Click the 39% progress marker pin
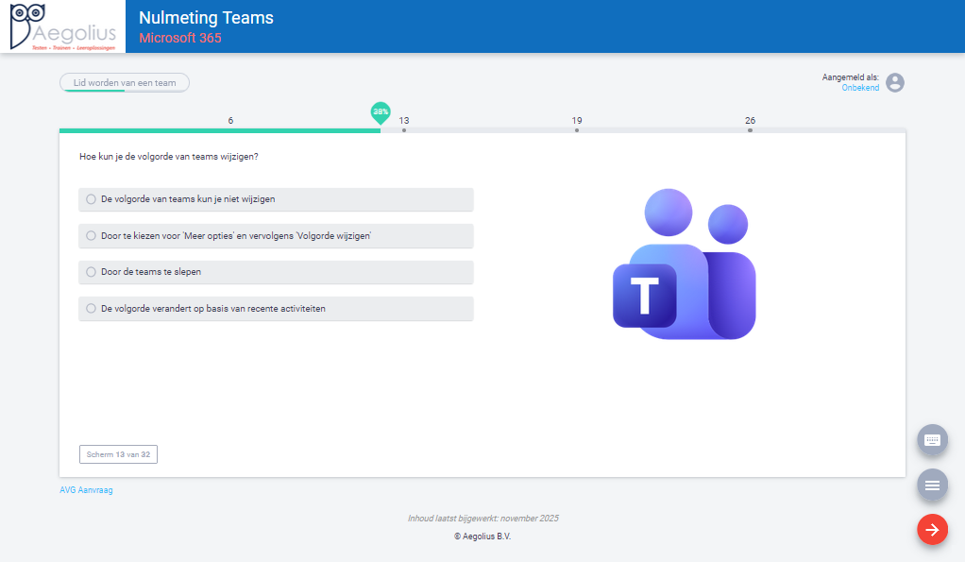 (x=381, y=112)
